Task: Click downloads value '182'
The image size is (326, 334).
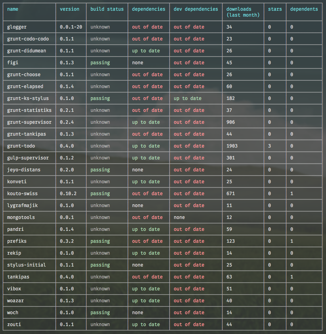Action: (x=230, y=98)
